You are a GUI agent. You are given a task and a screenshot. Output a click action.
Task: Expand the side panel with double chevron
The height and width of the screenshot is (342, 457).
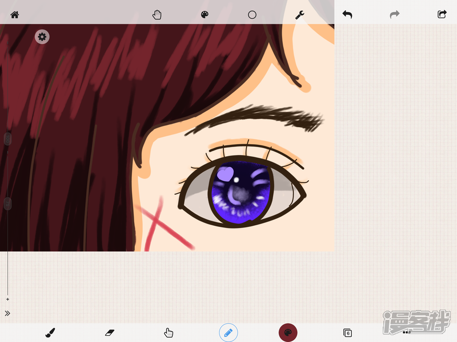tap(7, 313)
